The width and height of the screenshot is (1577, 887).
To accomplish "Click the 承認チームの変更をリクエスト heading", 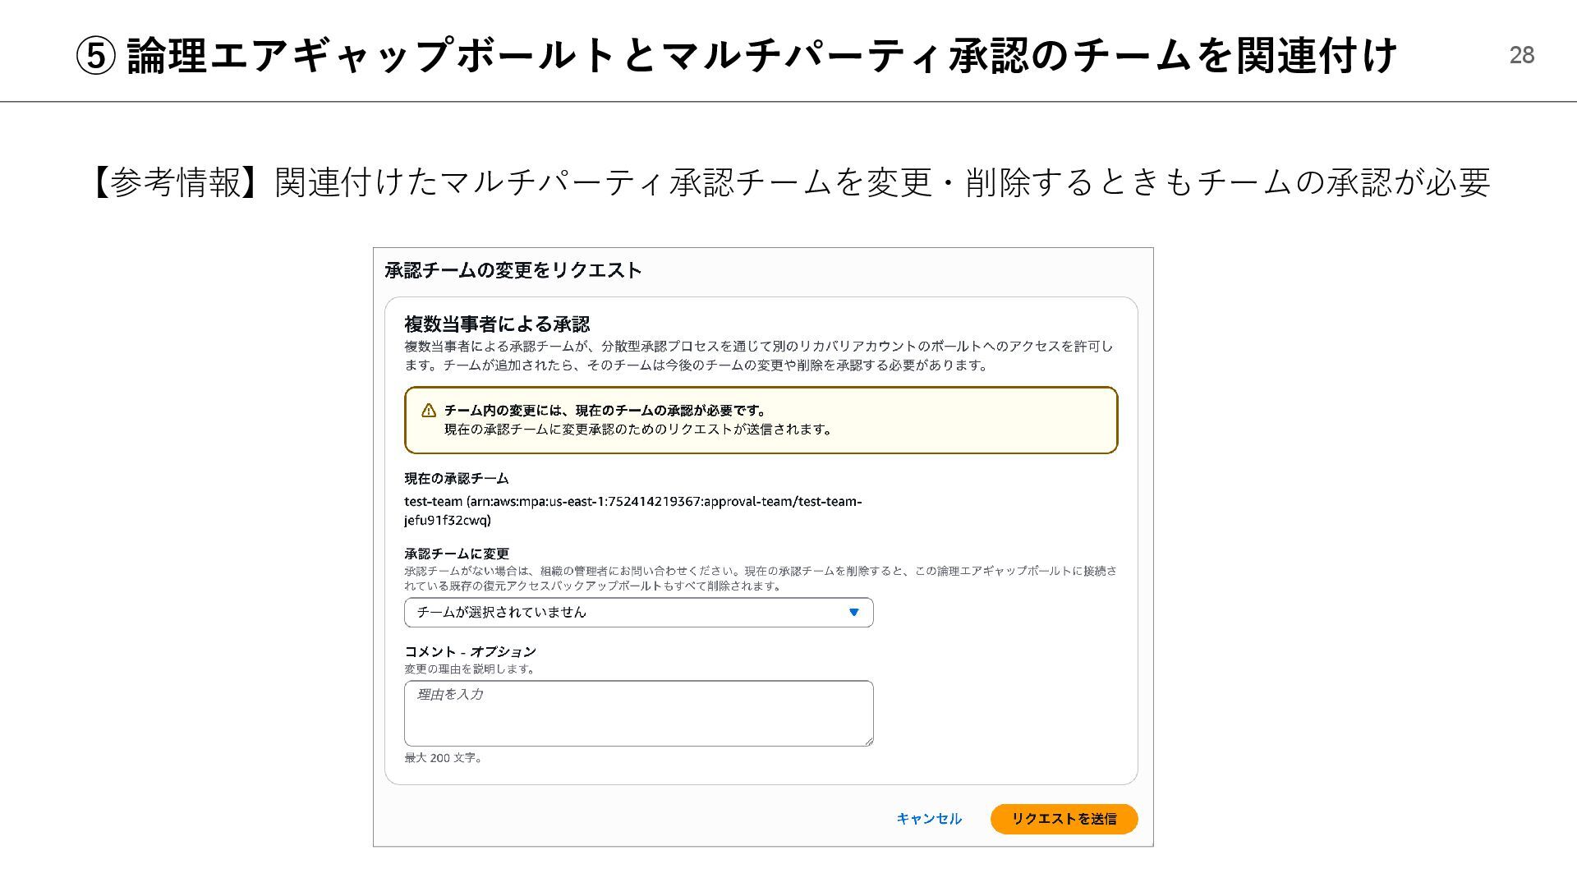I will tap(513, 270).
